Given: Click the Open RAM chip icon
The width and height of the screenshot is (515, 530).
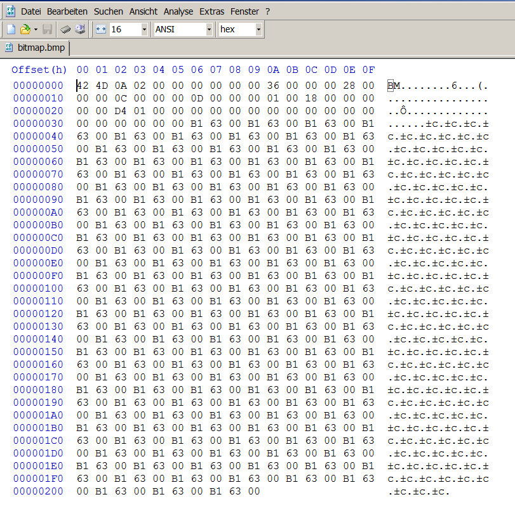Looking at the screenshot, I should coord(65,29).
